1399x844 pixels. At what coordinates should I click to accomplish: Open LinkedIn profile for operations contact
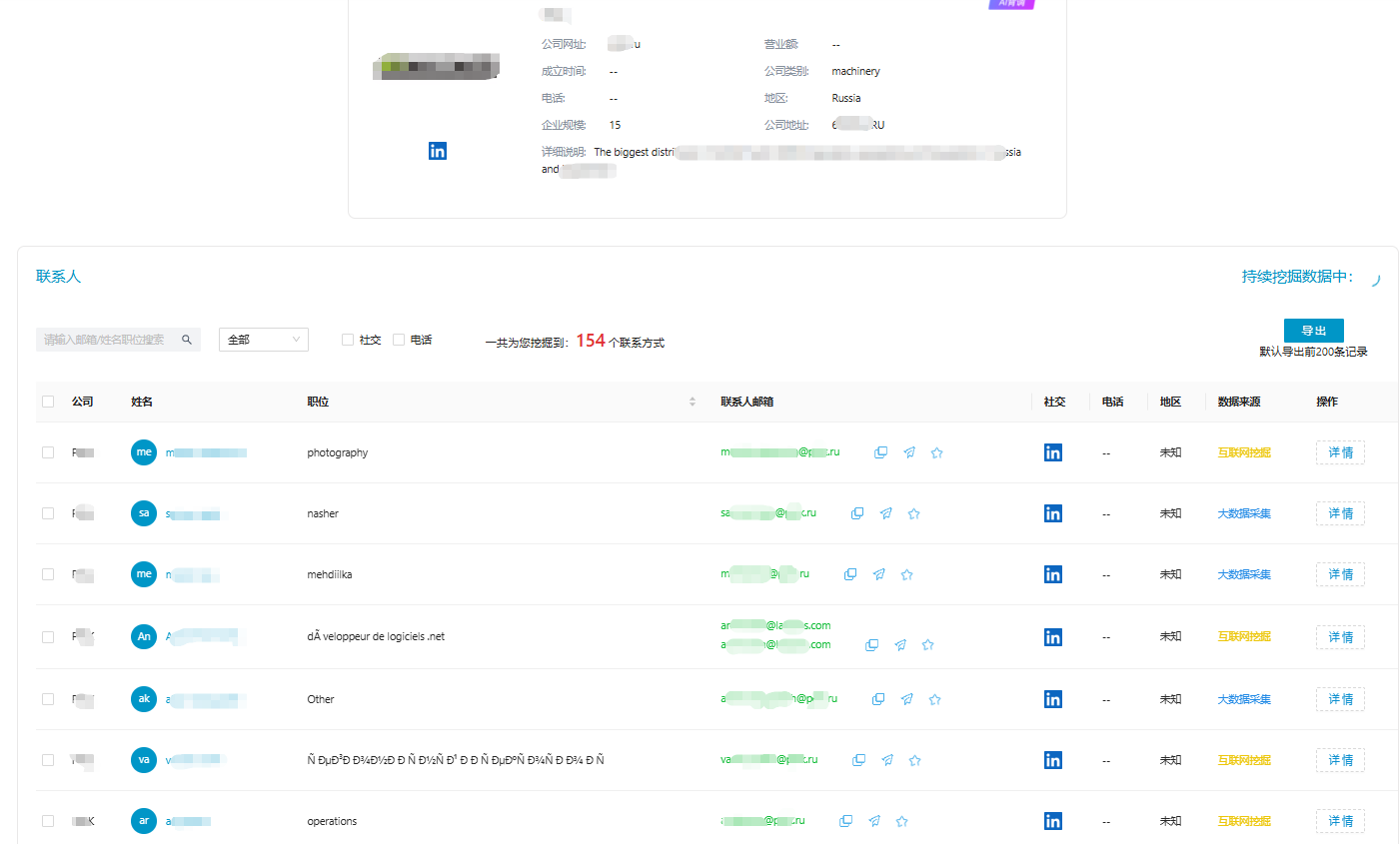(x=1052, y=821)
